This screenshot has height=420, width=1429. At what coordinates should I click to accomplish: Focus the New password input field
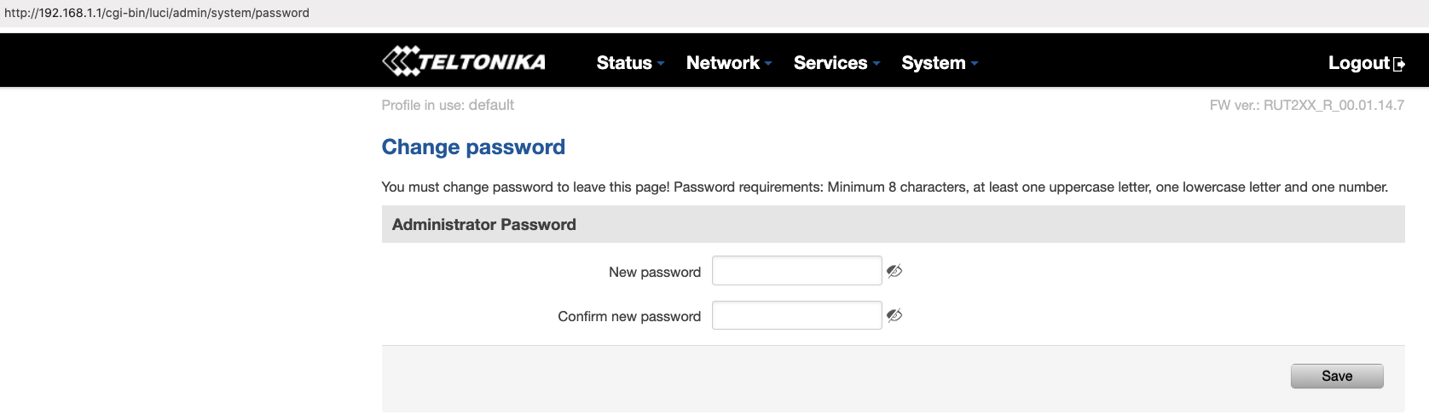click(x=796, y=271)
